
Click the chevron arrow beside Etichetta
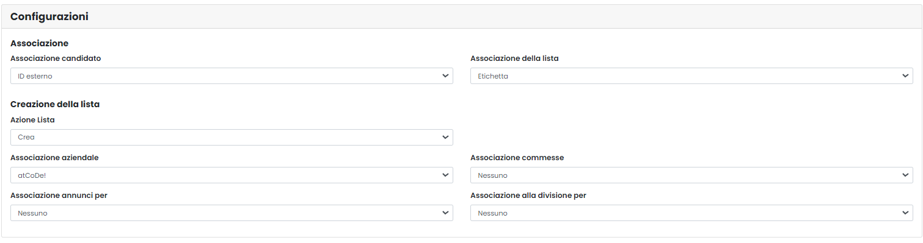905,76
